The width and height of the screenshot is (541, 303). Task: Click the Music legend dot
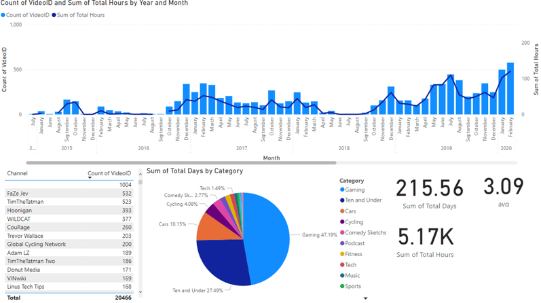(342, 275)
